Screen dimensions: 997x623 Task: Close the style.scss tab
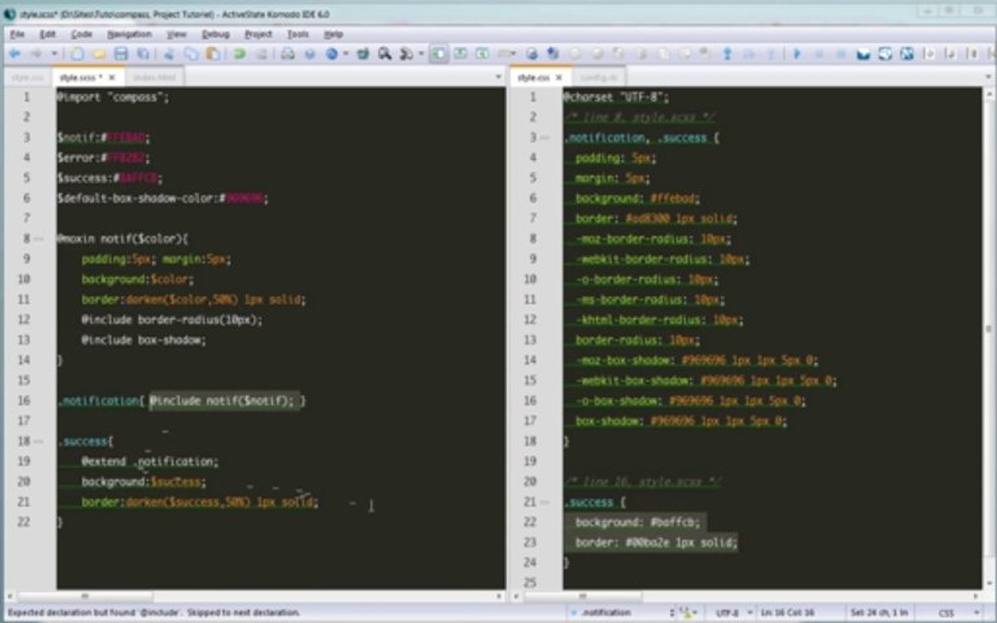tap(112, 77)
